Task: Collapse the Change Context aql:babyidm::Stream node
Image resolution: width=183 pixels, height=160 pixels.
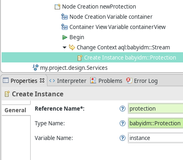Action: point(65,47)
